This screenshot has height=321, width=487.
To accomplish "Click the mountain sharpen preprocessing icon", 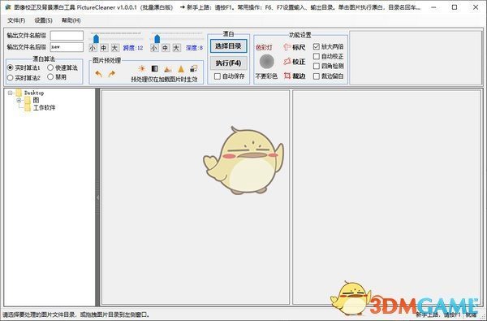I will [x=168, y=69].
